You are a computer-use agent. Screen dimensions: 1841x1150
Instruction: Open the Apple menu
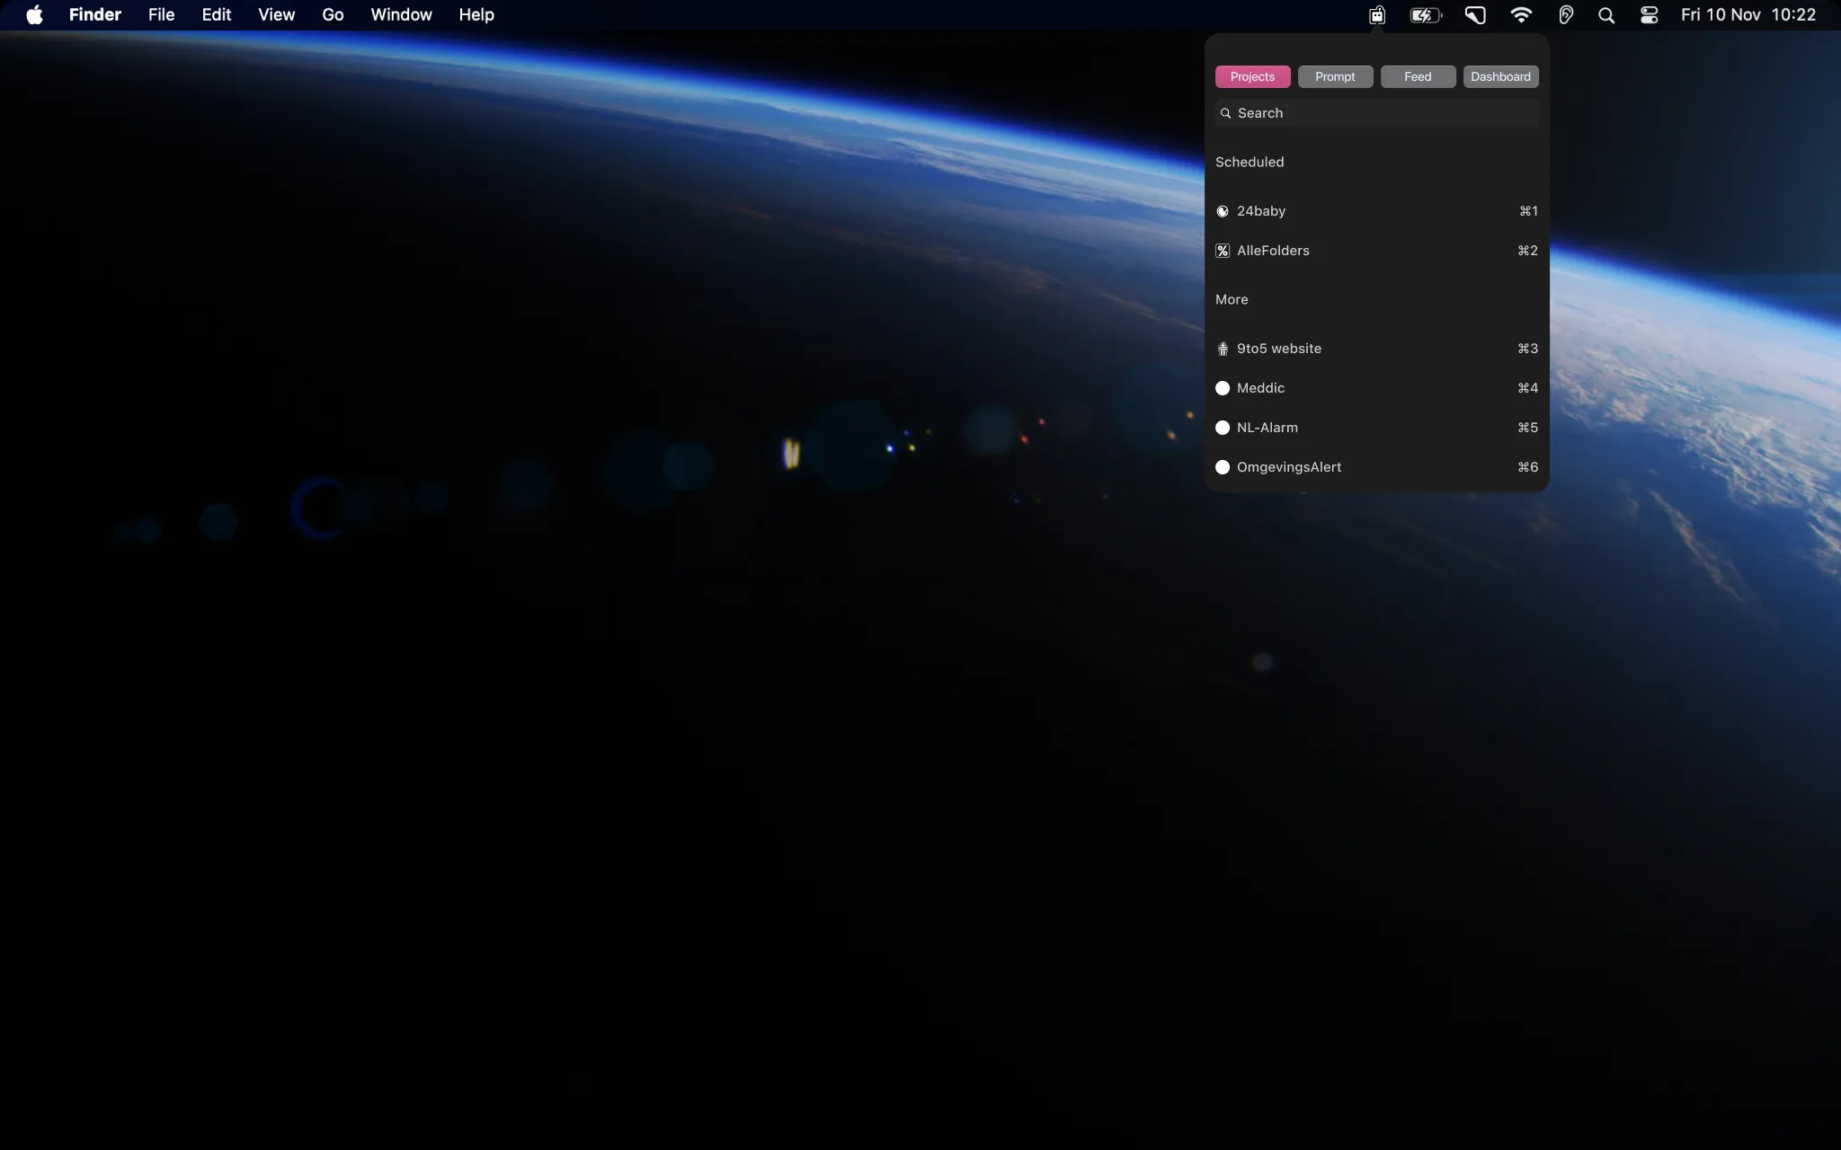[x=34, y=14]
